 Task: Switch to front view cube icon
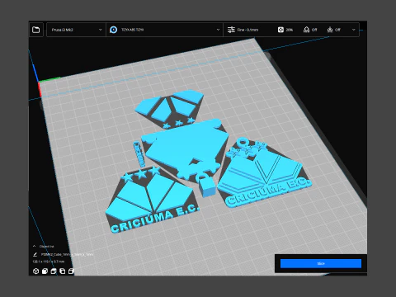pyautogui.click(x=45, y=271)
